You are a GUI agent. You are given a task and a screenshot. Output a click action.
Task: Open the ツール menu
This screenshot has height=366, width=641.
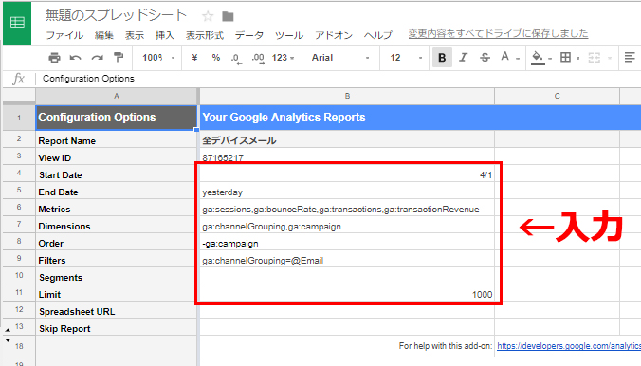pos(289,36)
